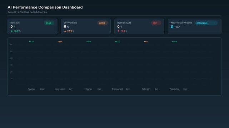The width and height of the screenshot is (229, 128).
Task: Click the Retention x-axis chart label
Action: (x=146, y=89)
